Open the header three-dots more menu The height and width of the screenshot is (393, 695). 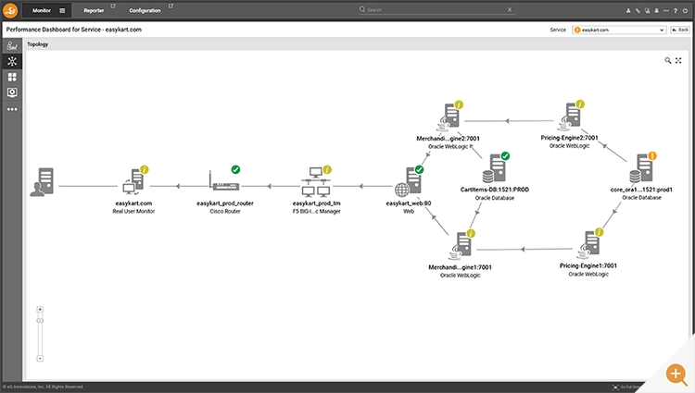666,10
